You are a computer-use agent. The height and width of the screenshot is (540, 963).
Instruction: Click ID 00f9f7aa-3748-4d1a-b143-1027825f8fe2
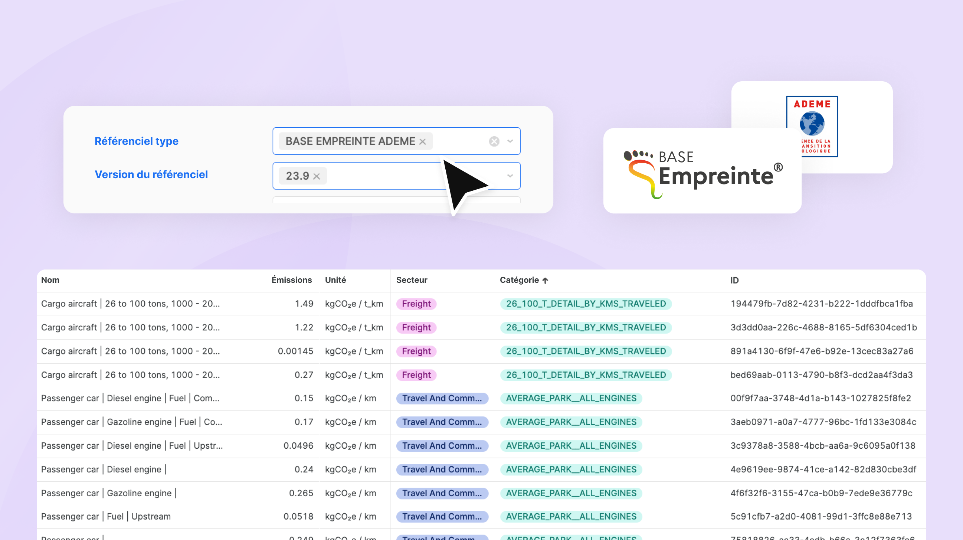820,398
